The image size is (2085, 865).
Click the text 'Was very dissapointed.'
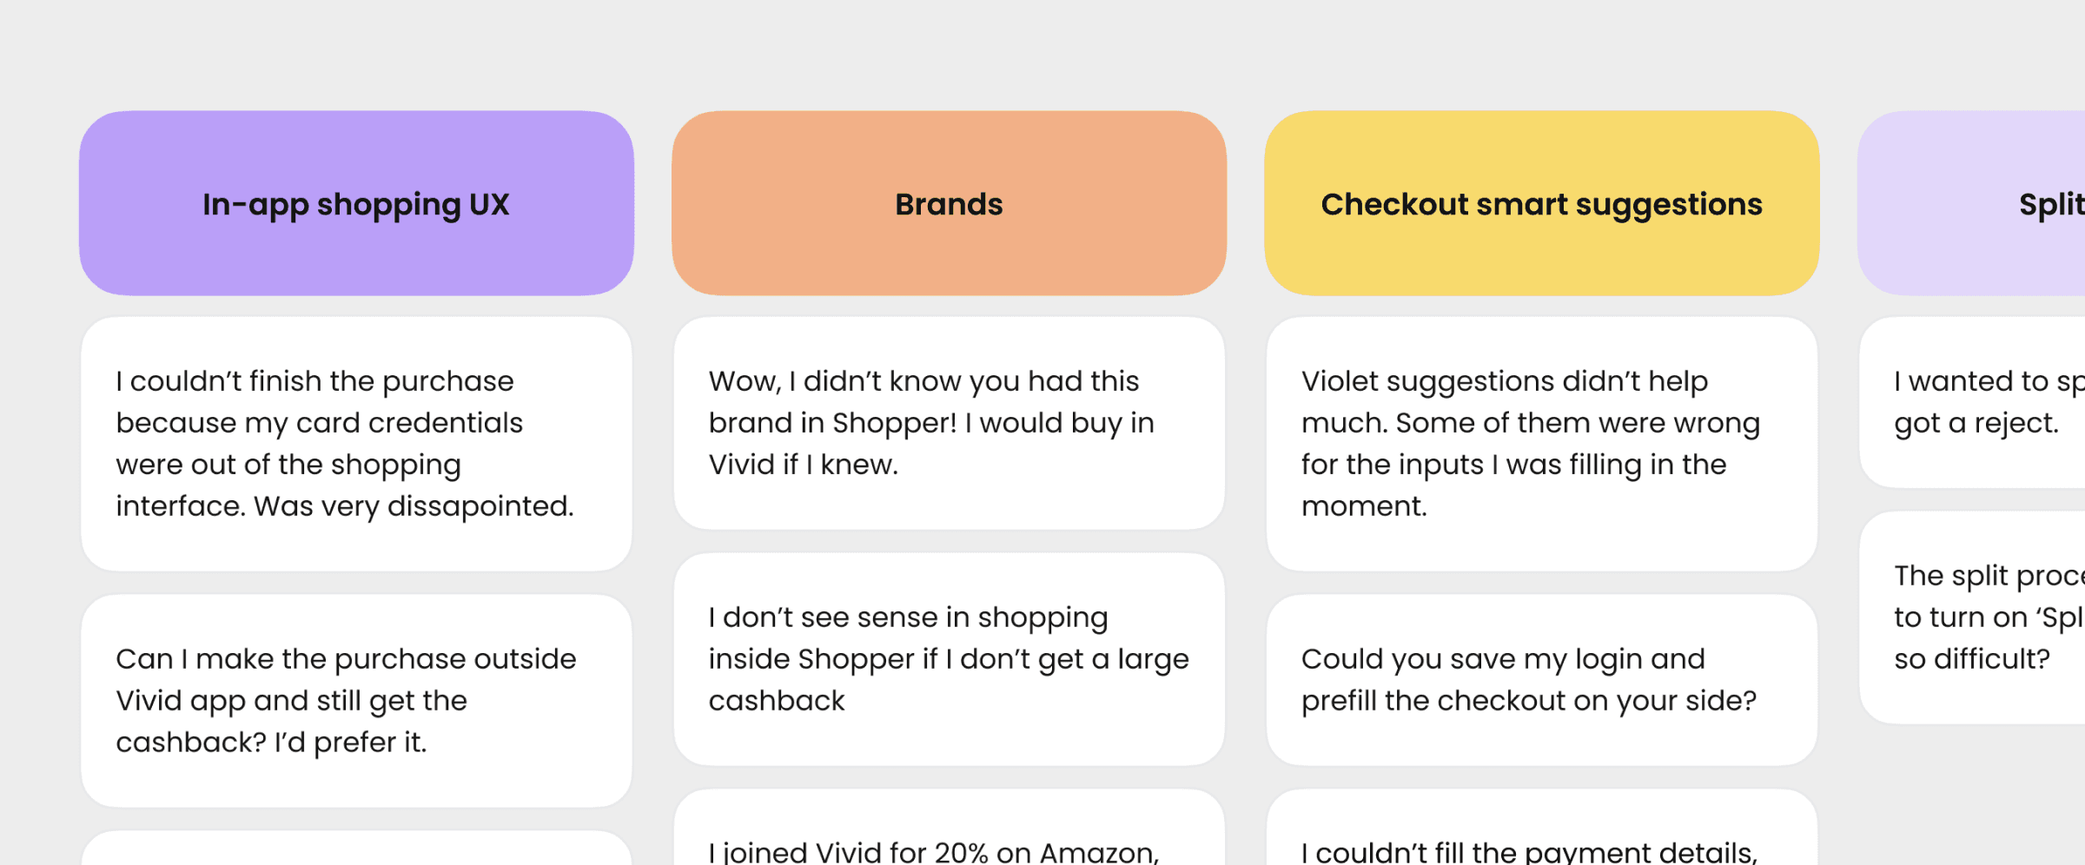[x=414, y=506]
